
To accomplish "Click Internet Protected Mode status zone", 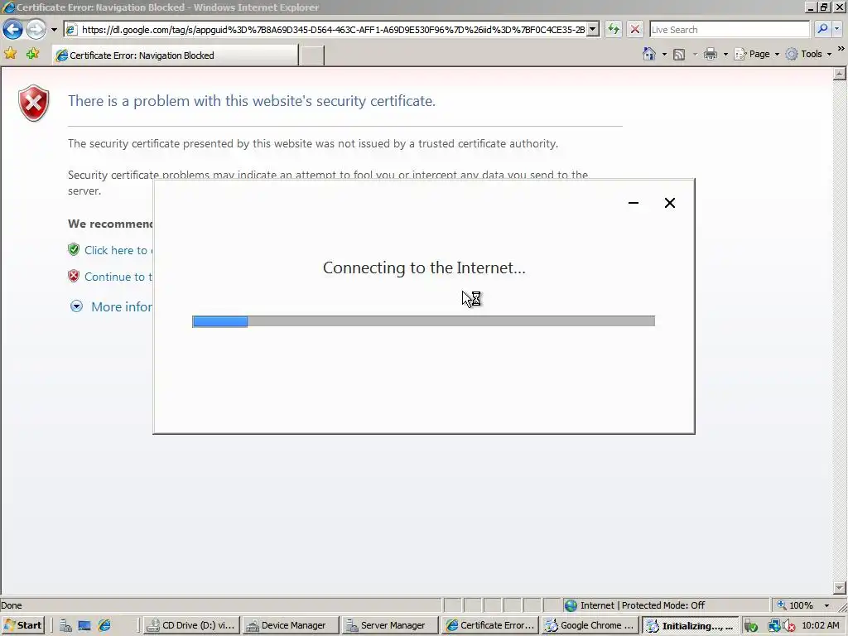I will coord(667,605).
